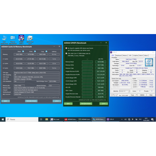156x156 pixels.
Task: Click the network globe tray icon
Action: 129,119
